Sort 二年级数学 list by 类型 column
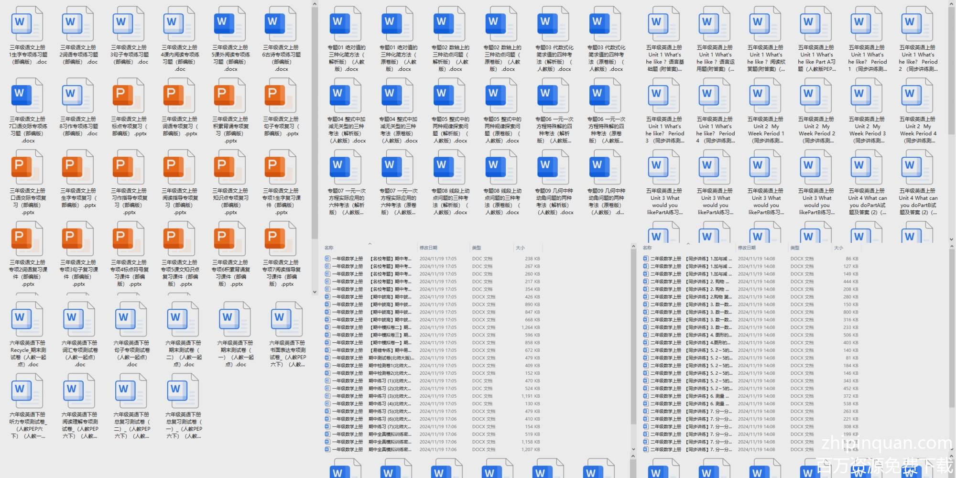956x478 pixels. tap(795, 248)
